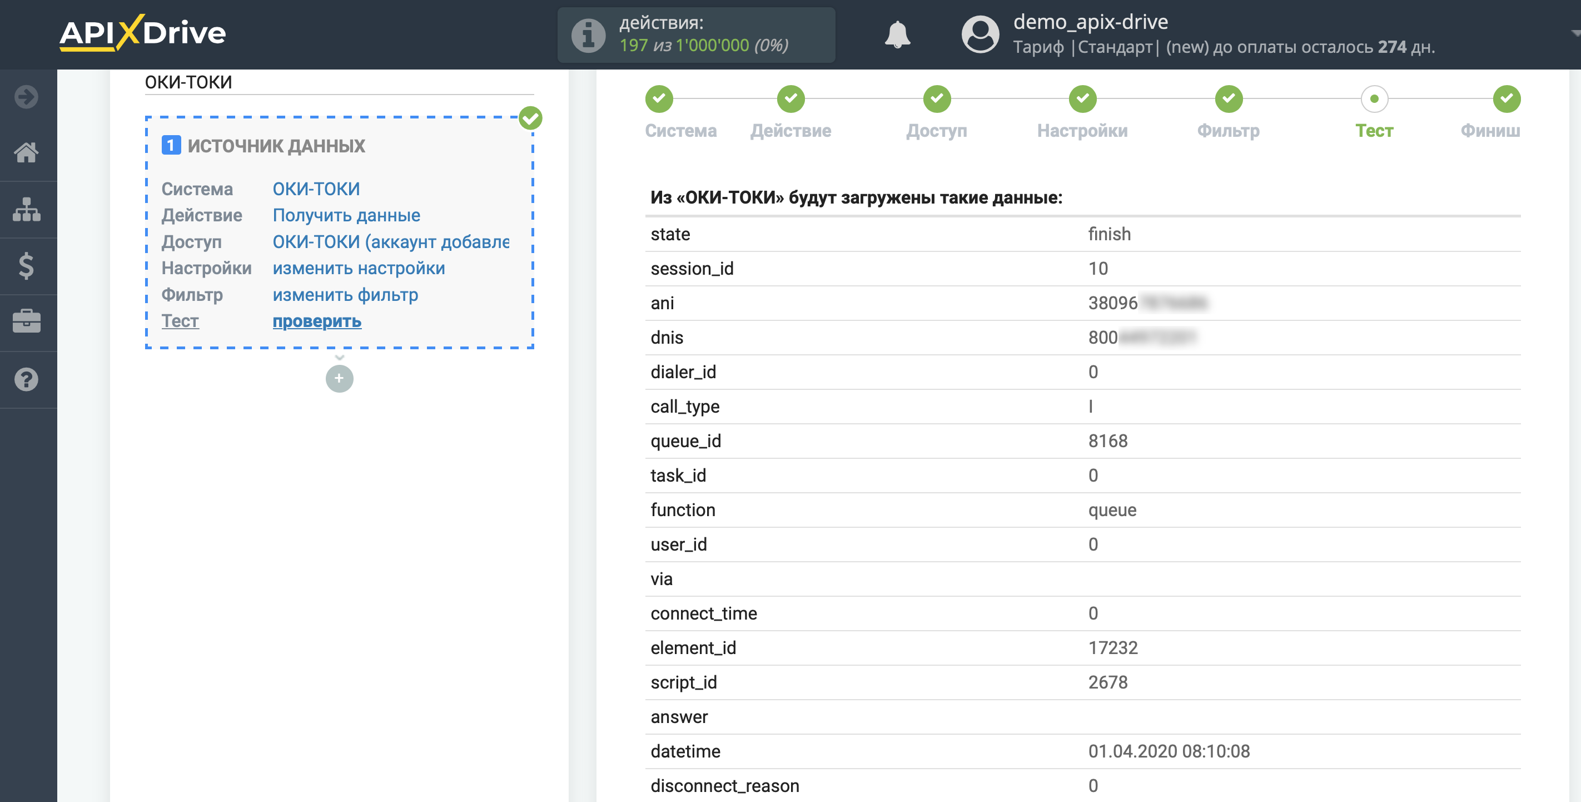1581x802 pixels.
Task: Click the demo_apix-drive username
Action: 1090,22
